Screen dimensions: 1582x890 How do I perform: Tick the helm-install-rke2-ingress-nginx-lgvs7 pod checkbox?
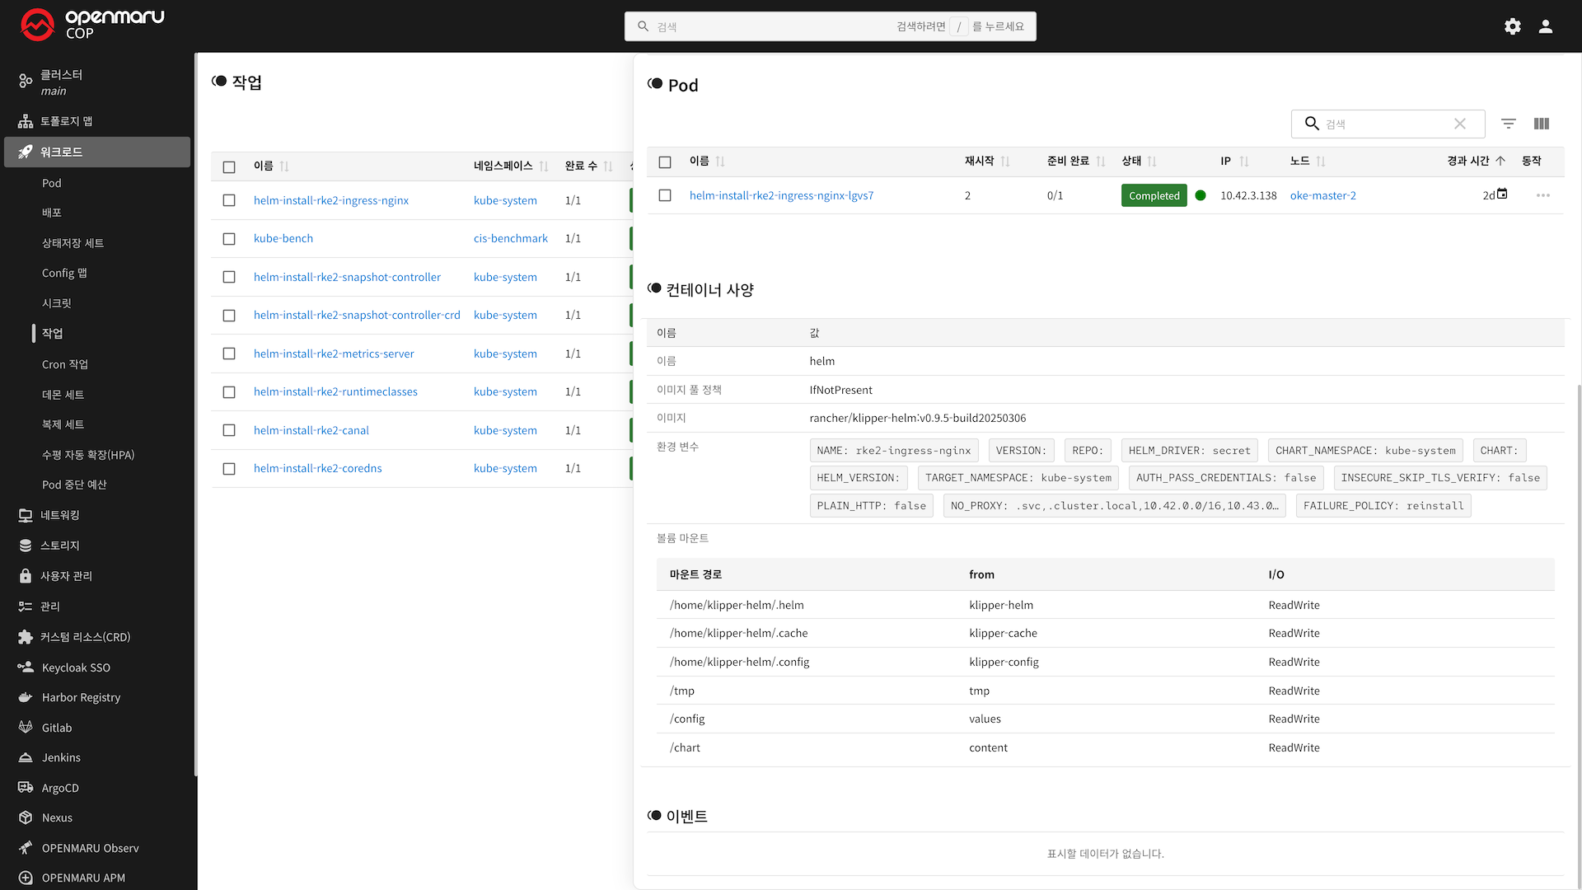click(665, 196)
